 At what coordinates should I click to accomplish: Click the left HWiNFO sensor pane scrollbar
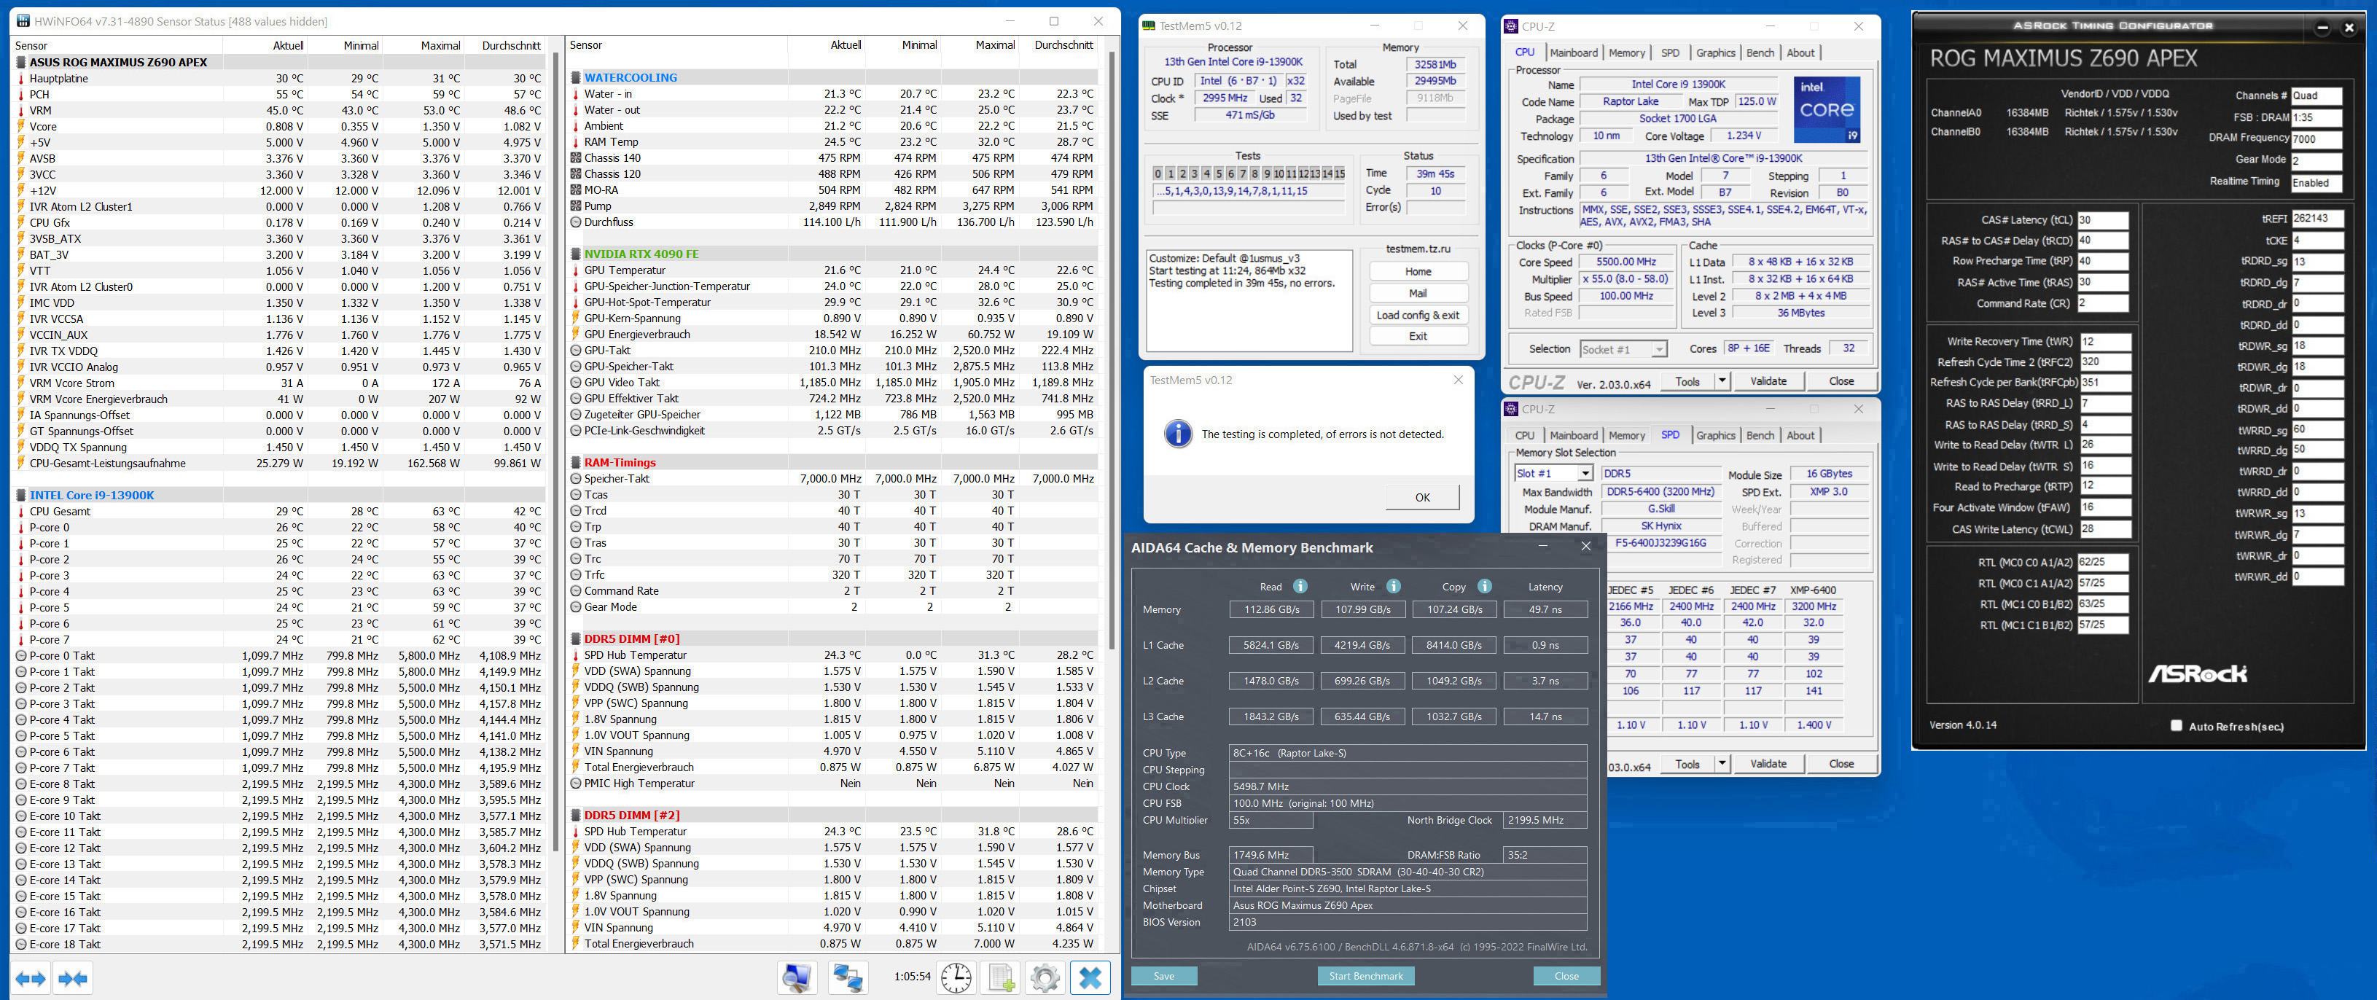556,452
